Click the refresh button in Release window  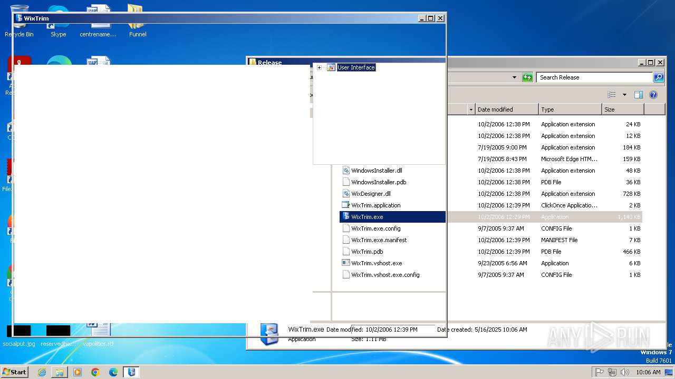pyautogui.click(x=527, y=77)
